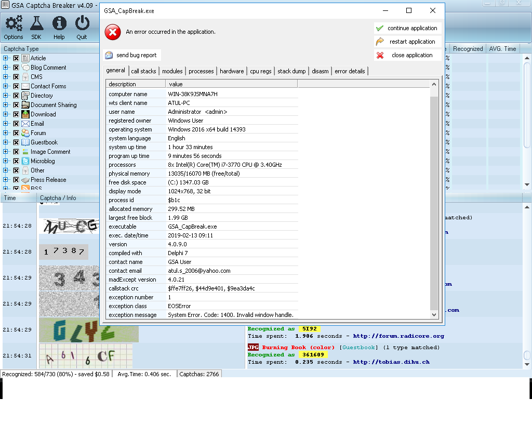Screen dimensions: 532x438
Task: Click the error details list scrollbar thumb
Action: [434, 203]
